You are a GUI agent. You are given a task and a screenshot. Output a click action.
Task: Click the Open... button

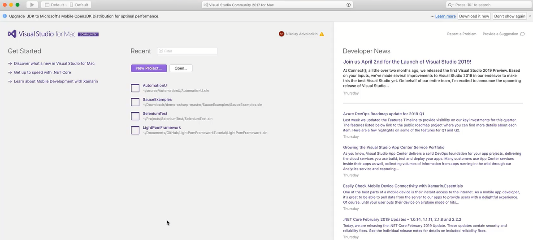181,68
